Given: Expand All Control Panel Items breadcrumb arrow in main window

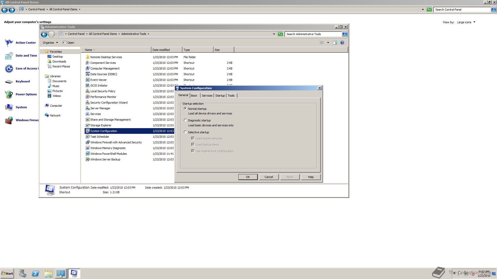Looking at the screenshot, I should tap(79, 9).
